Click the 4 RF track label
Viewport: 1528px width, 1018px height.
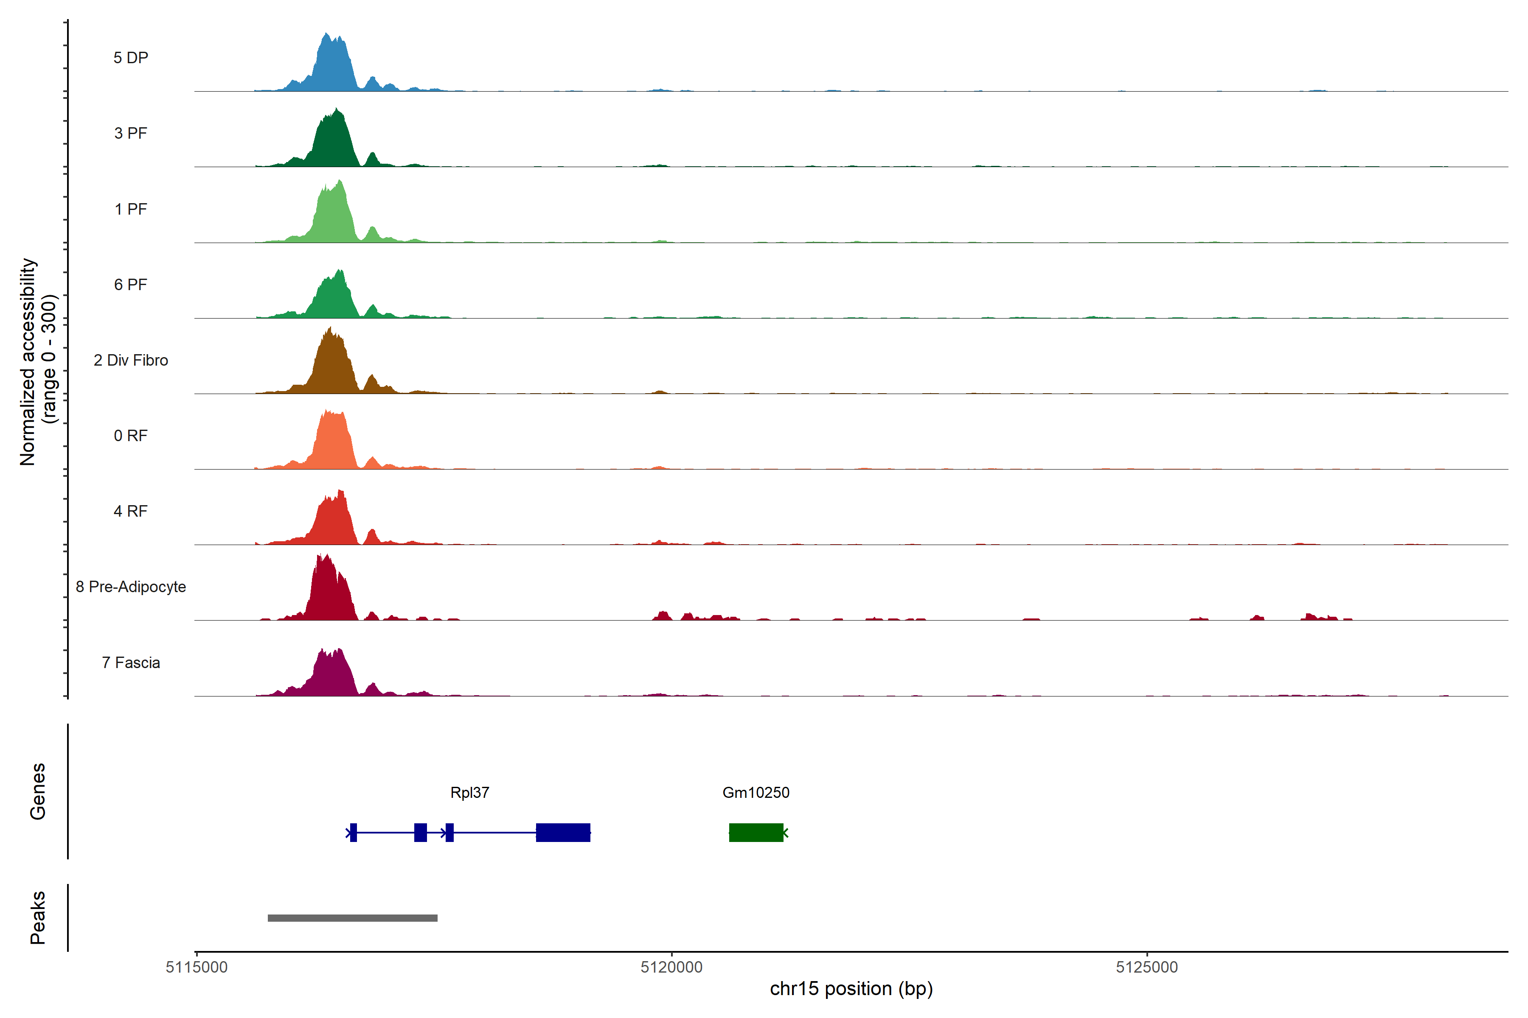(x=131, y=511)
